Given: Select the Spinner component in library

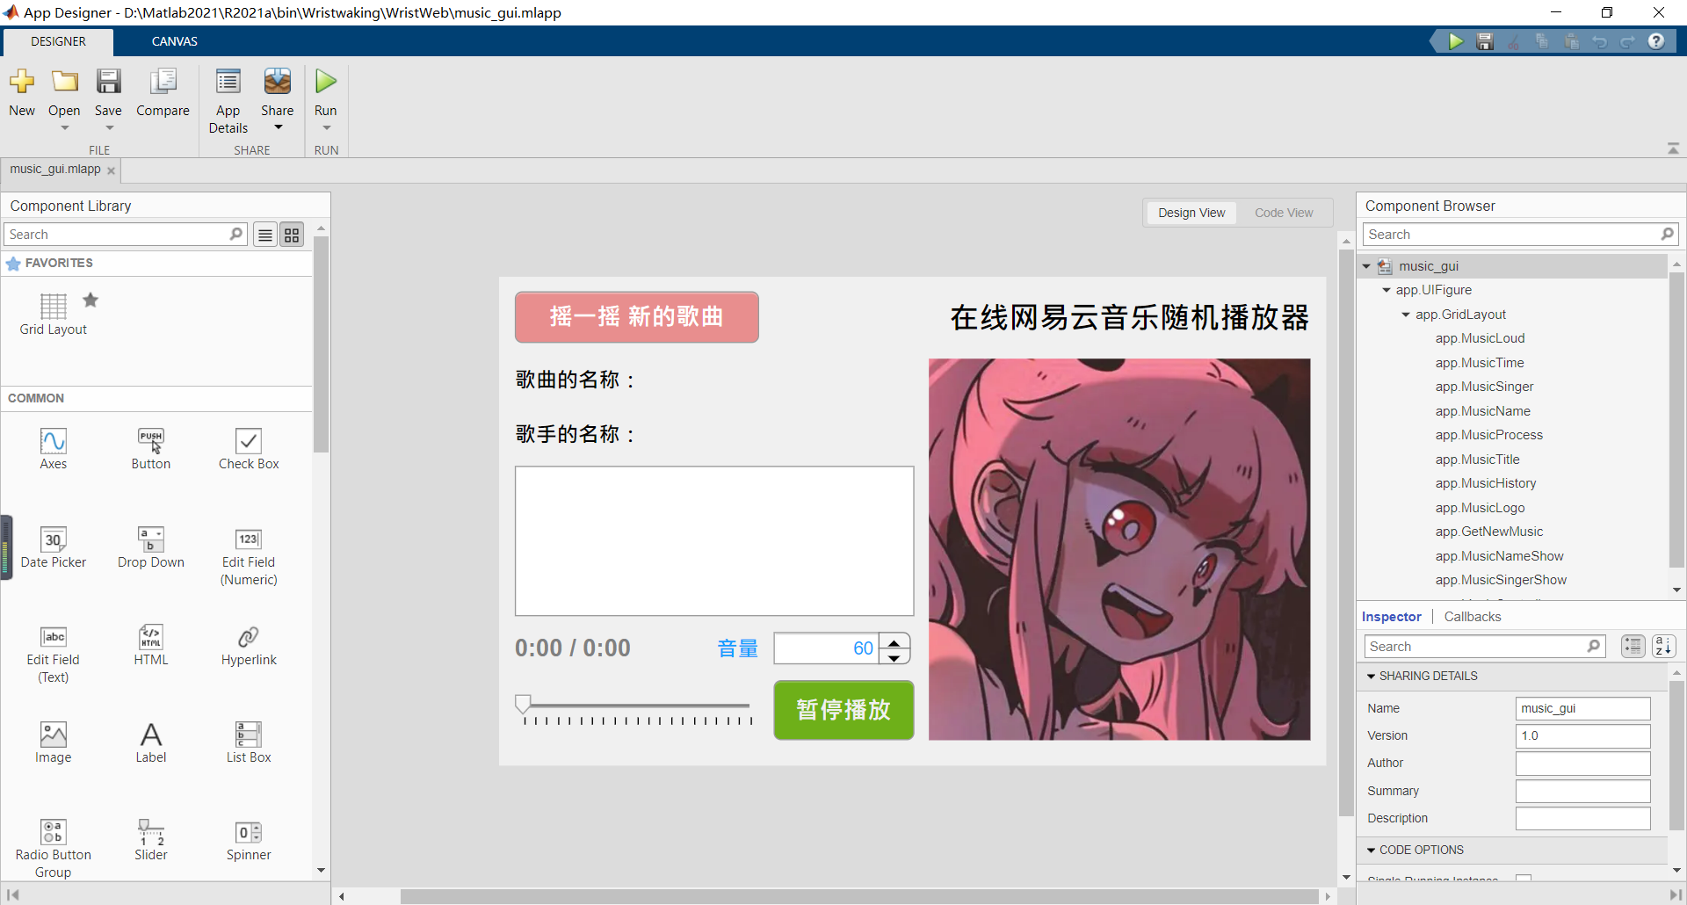Looking at the screenshot, I should coord(249,840).
